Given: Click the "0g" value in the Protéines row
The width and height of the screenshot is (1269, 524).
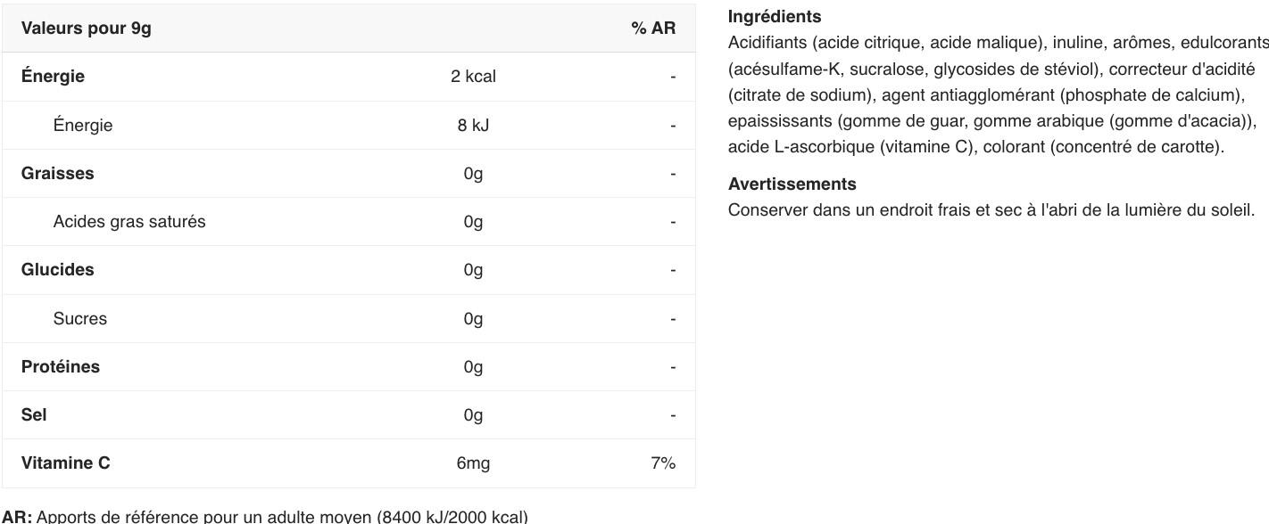Looking at the screenshot, I should pos(473,367).
